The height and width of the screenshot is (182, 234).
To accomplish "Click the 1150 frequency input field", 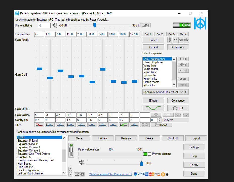I will click(x=71, y=34).
